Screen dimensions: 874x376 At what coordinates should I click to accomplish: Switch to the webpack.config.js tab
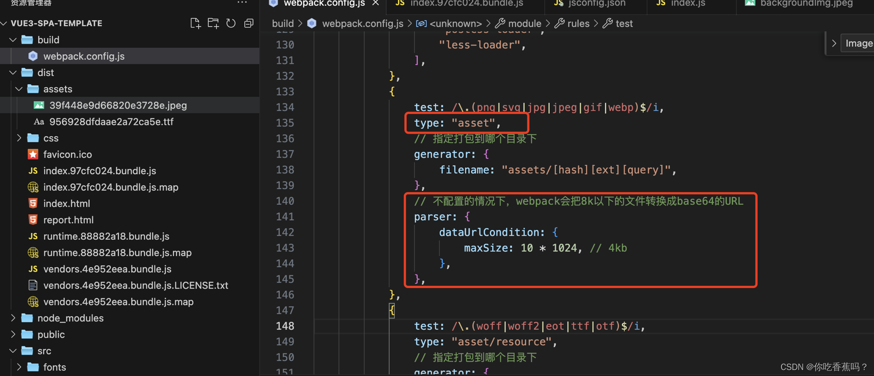click(324, 3)
